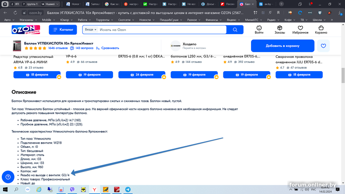The height and width of the screenshot is (194, 345).
Task: Click the 24 февраля delivery button
Action: click(142, 75)
